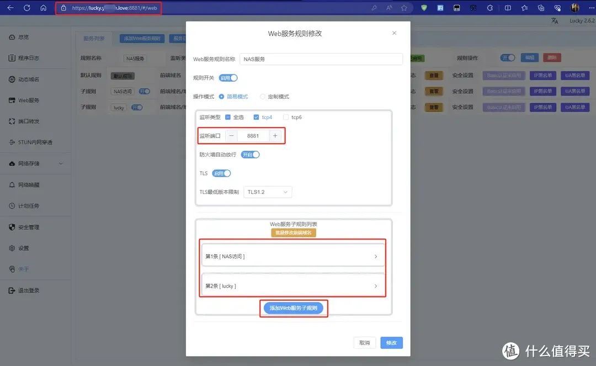Open the STUN内网穿透 panel
This screenshot has height=366, width=596.
[x=35, y=142]
